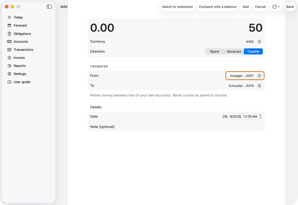Open the Accounts section
Image resolution: width=298 pixels, height=205 pixels.
point(21,42)
